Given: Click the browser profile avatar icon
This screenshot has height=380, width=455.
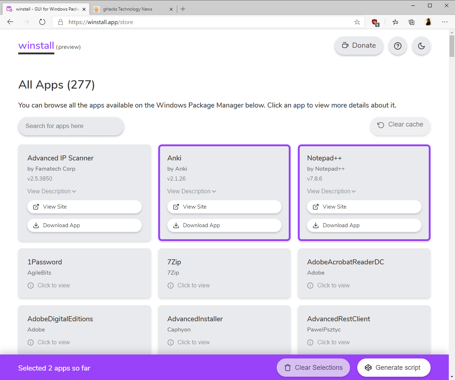Looking at the screenshot, I should [x=428, y=22].
